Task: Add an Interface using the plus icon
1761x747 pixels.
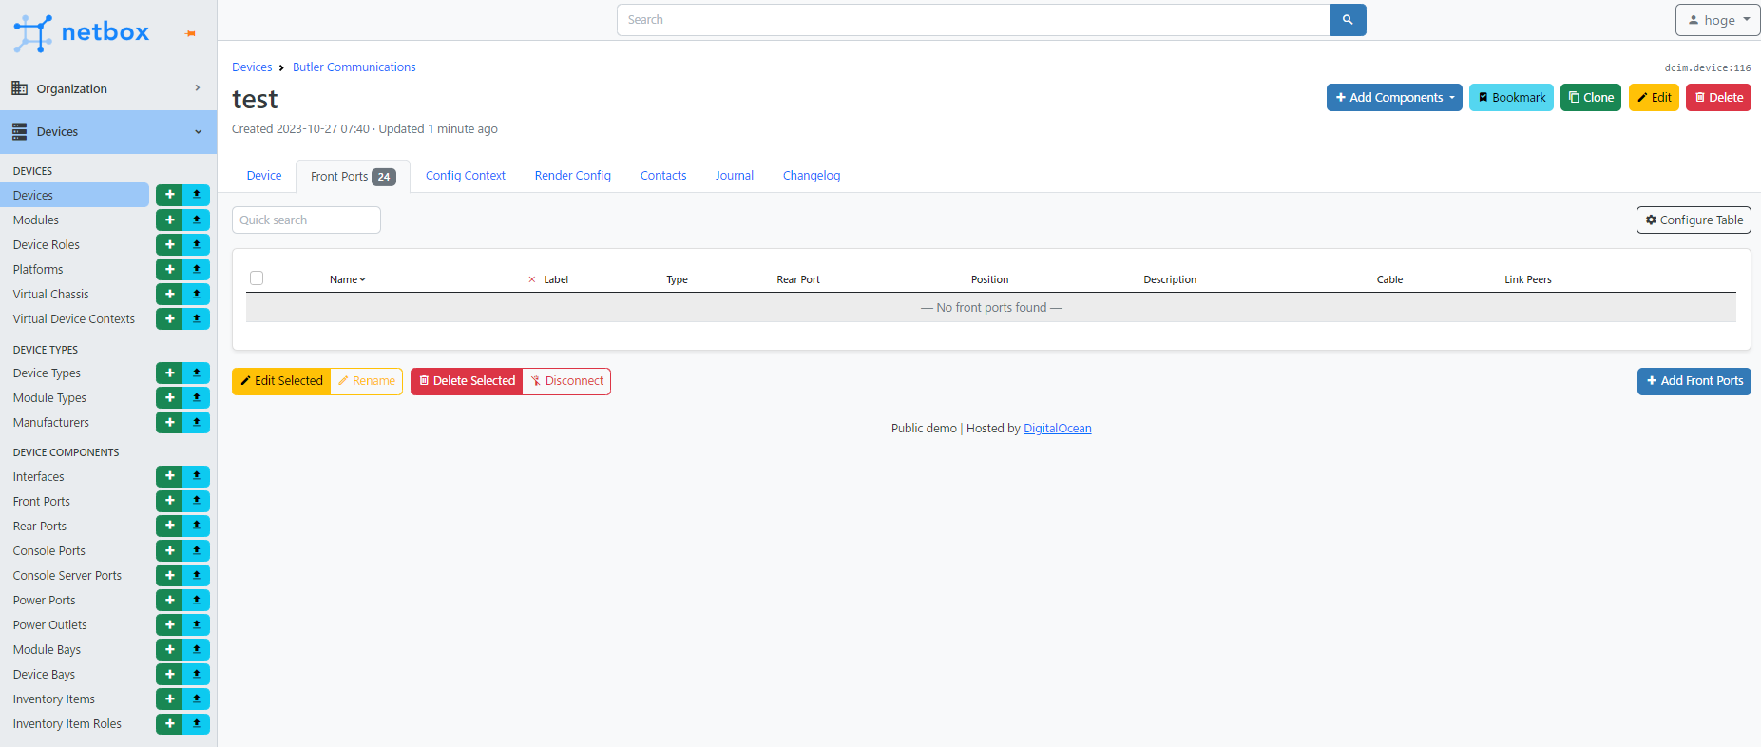Action: tap(169, 476)
